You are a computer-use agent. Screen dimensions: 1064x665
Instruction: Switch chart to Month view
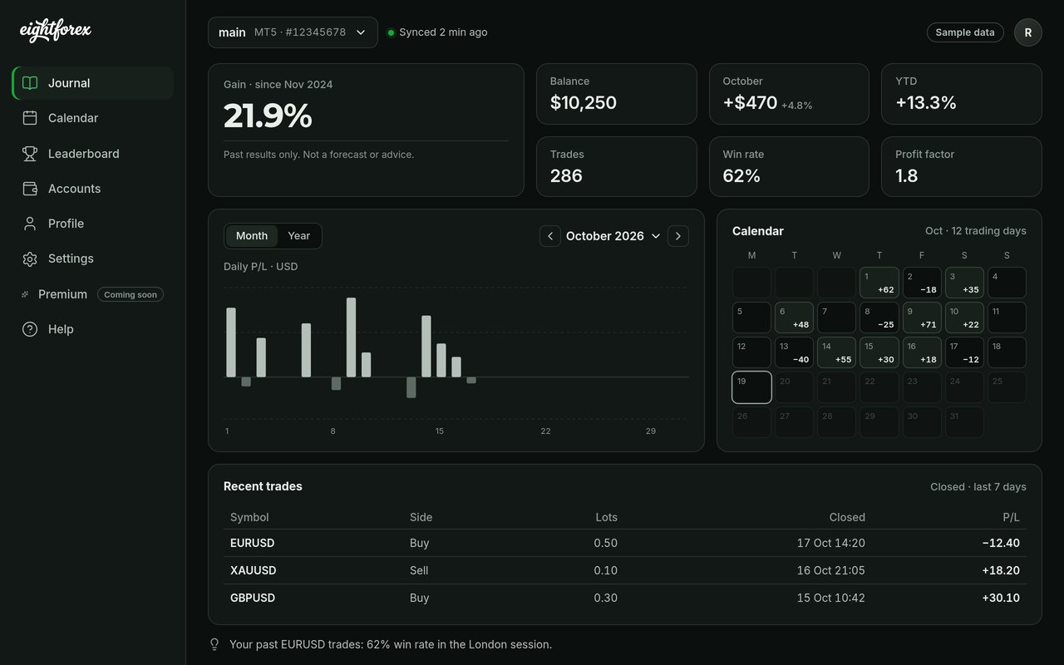tap(252, 236)
